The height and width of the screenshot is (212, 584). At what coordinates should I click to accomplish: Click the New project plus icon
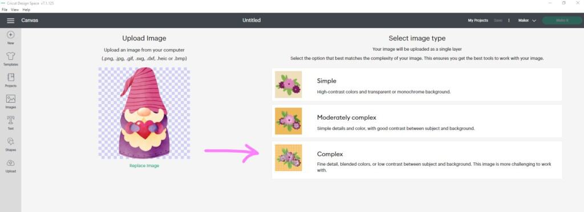pyautogui.click(x=10, y=35)
